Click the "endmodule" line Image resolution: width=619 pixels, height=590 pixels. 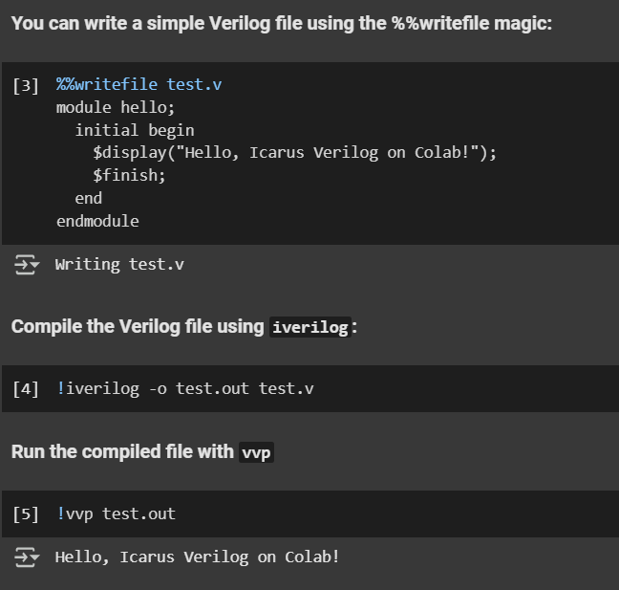[x=97, y=221]
